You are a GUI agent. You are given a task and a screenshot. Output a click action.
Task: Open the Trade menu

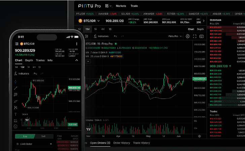point(134,6)
